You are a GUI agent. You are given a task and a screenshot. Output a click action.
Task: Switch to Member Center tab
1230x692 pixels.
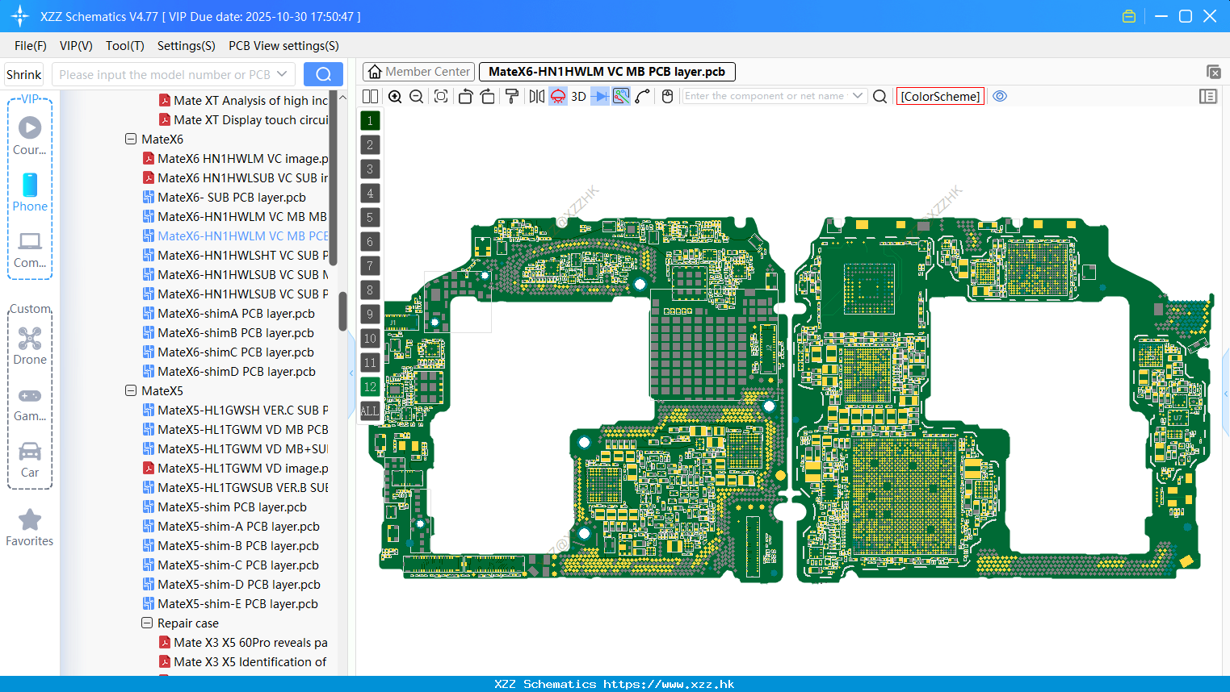[x=418, y=72]
